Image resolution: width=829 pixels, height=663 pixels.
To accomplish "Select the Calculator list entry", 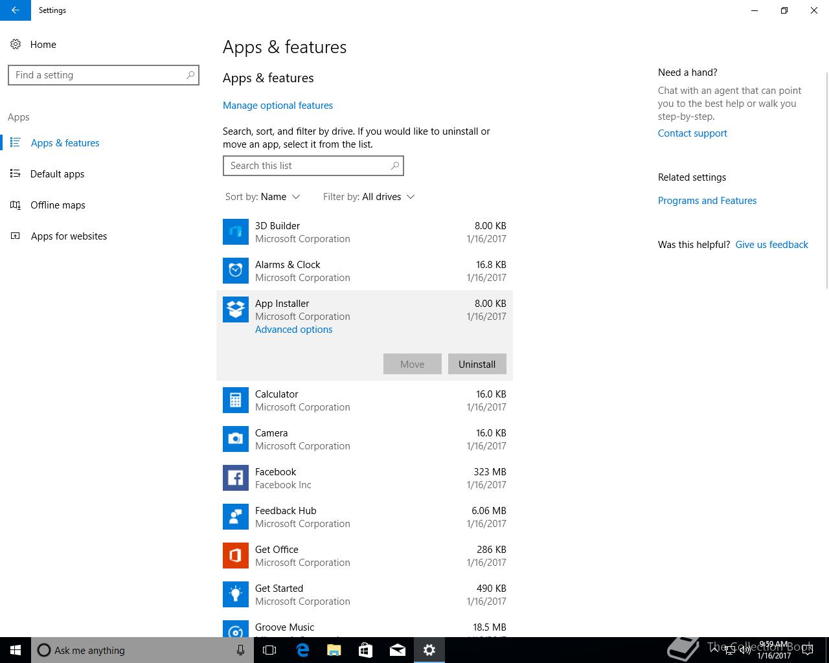I will (x=365, y=400).
